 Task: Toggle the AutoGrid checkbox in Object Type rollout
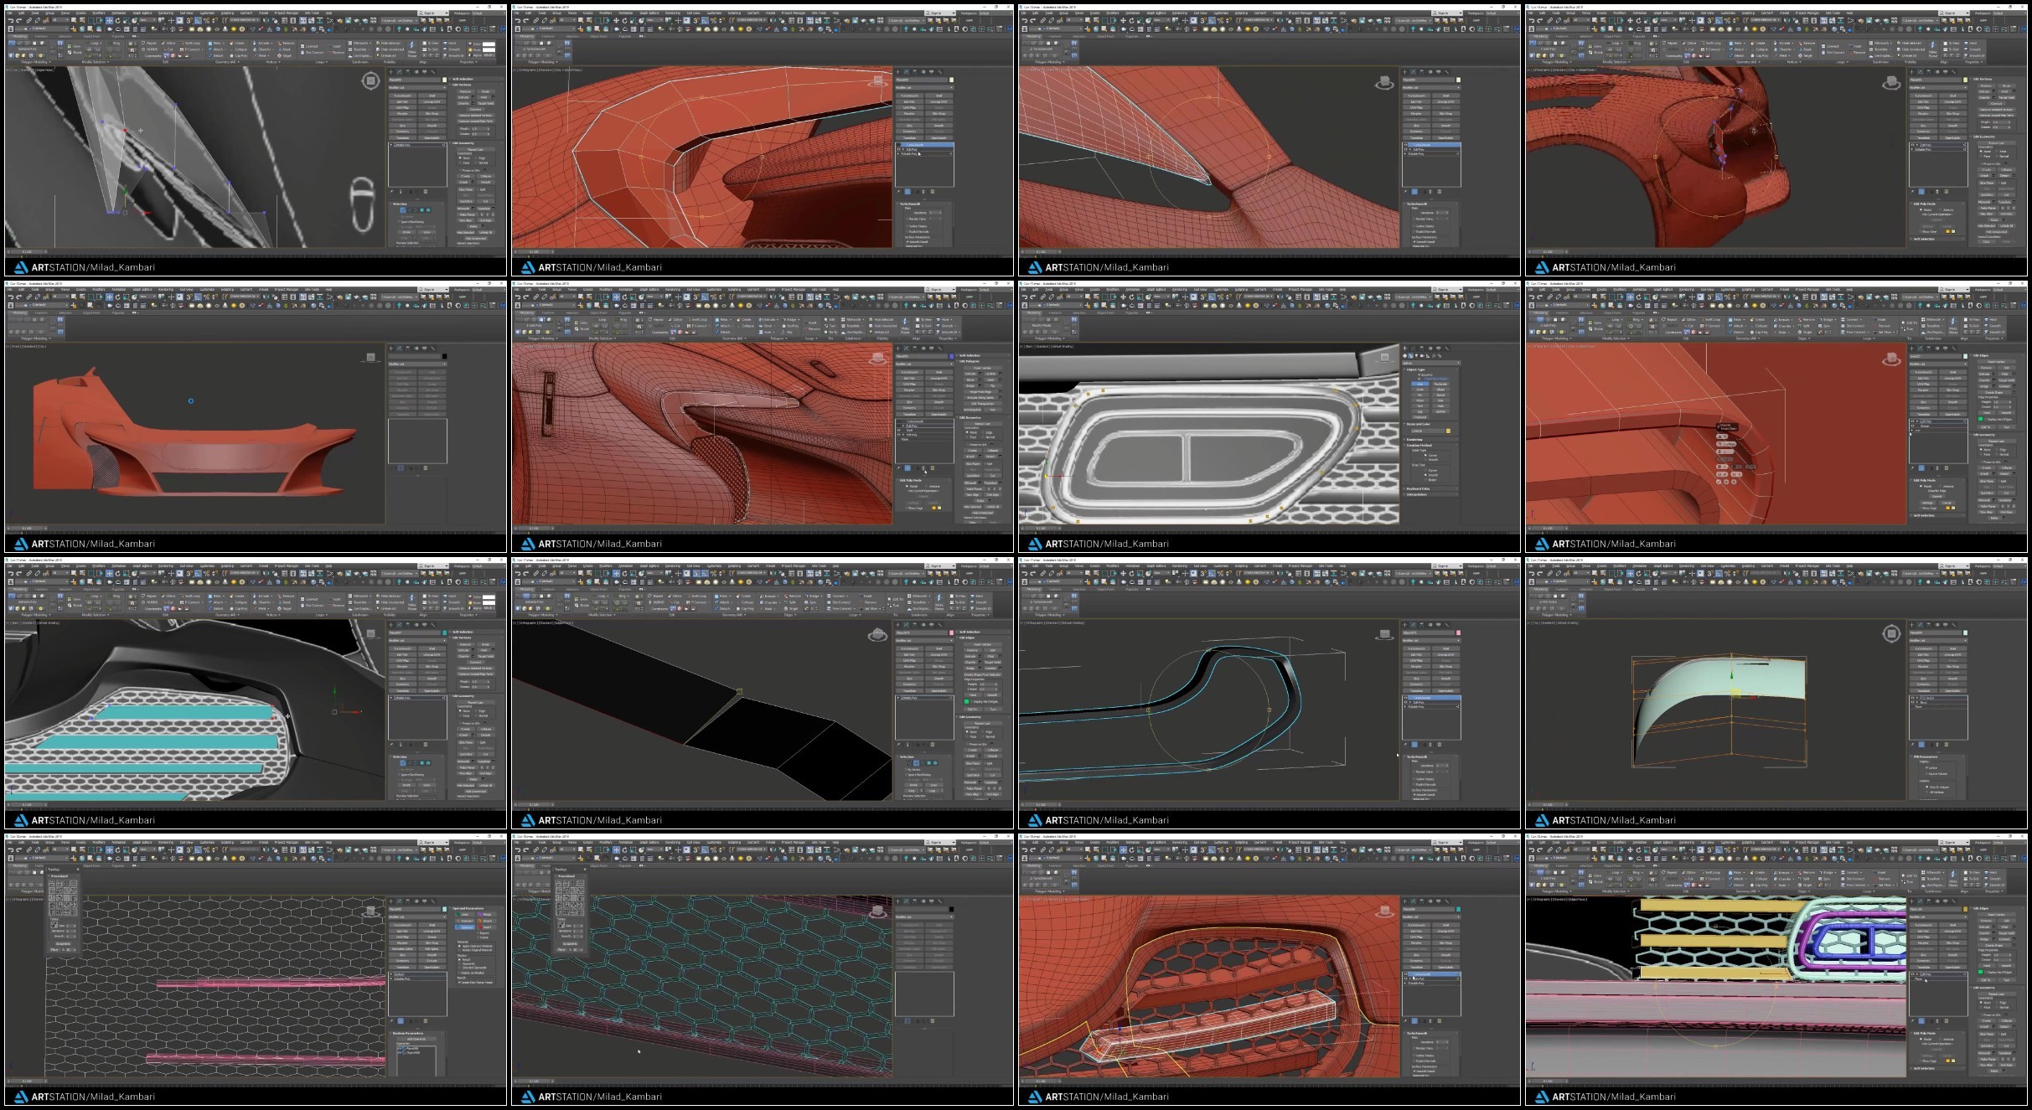coord(1419,374)
